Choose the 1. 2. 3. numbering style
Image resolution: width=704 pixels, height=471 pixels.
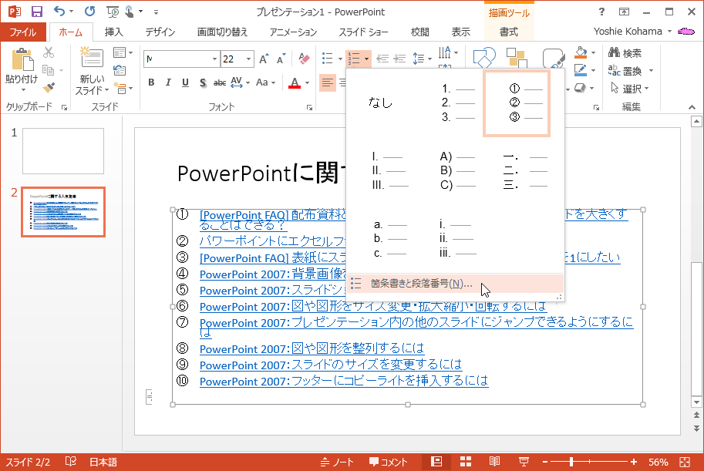(457, 103)
